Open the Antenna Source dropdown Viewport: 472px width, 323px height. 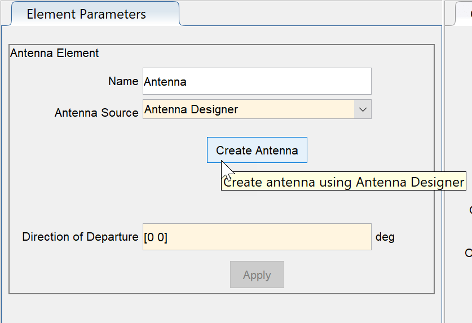click(248, 109)
